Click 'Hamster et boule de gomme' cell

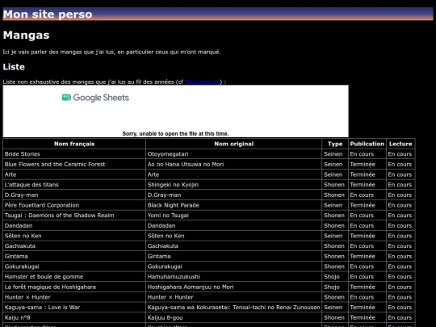pos(74,277)
